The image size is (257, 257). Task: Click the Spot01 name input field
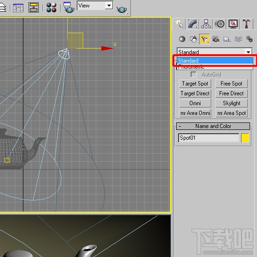tap(208, 138)
